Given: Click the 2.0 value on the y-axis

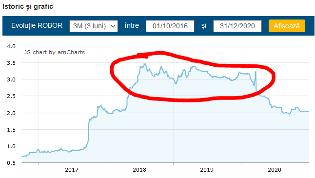Looking at the screenshot, I should pos(11,113).
